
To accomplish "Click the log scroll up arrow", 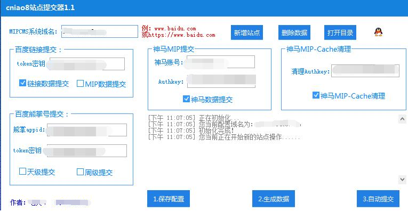I will 402,119.
